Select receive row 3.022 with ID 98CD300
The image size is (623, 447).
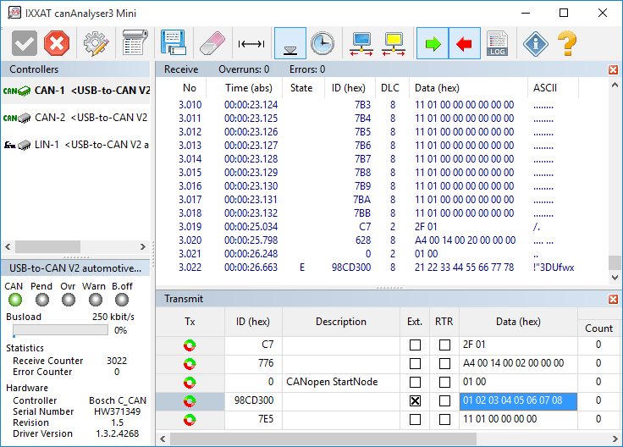[x=382, y=268]
